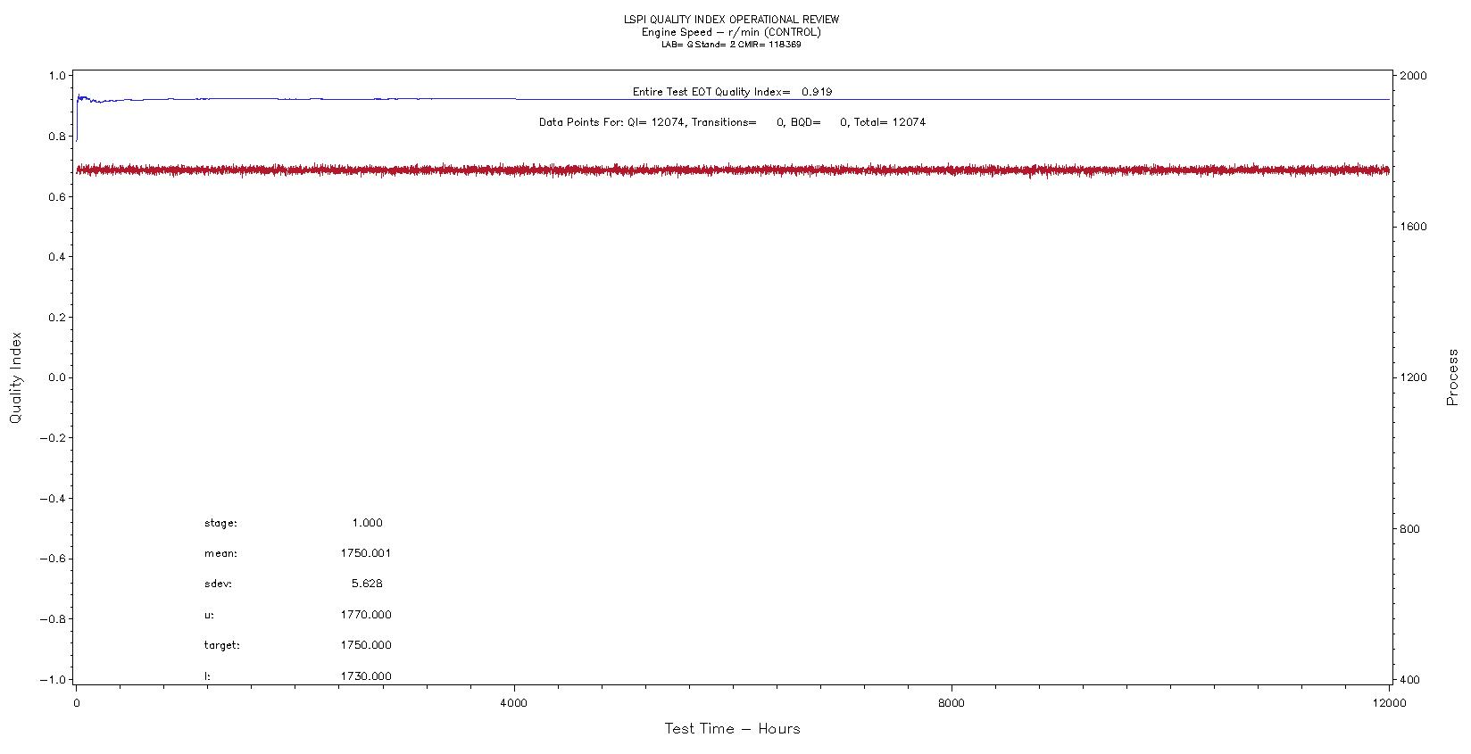Click the "mean:" label
The image size is (1471, 754).
click(220, 554)
